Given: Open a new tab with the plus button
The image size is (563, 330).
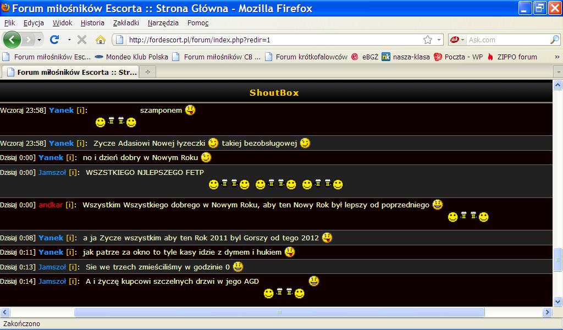Looking at the screenshot, I should [x=147, y=72].
